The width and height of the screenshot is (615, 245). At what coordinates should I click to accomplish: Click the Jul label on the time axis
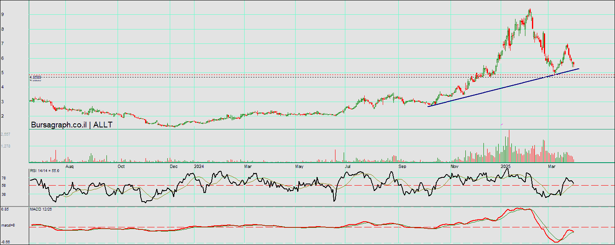point(348,167)
